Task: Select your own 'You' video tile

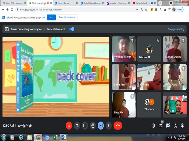Action: [175, 105]
